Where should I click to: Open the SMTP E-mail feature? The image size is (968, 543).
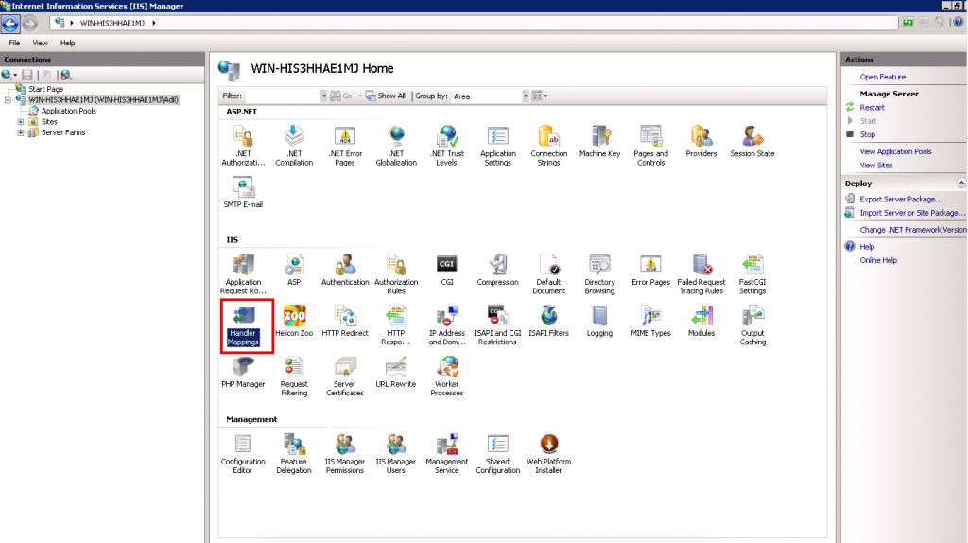coord(243,192)
